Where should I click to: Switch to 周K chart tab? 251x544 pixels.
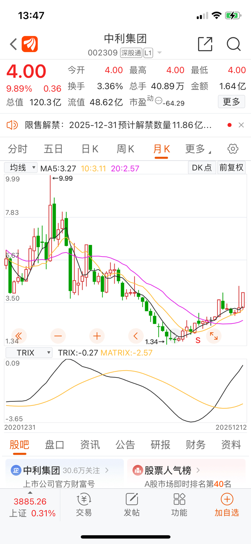(x=125, y=149)
